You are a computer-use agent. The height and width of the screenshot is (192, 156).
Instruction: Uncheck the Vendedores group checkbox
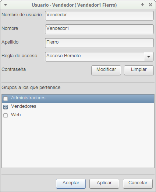click(x=6, y=107)
